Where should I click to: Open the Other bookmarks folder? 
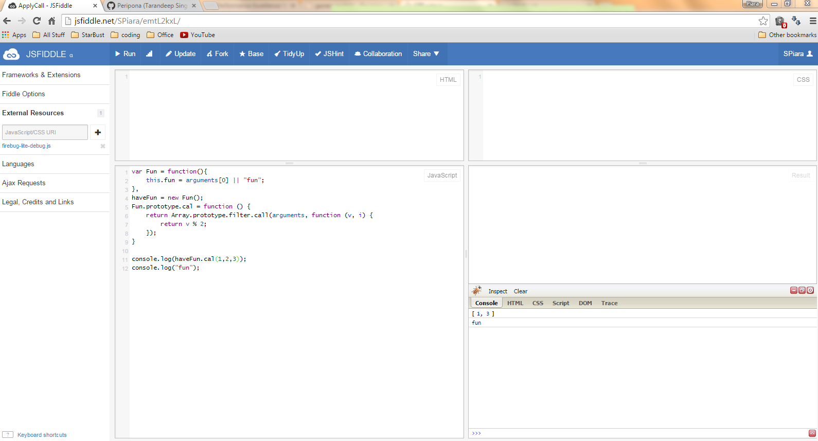(x=787, y=35)
